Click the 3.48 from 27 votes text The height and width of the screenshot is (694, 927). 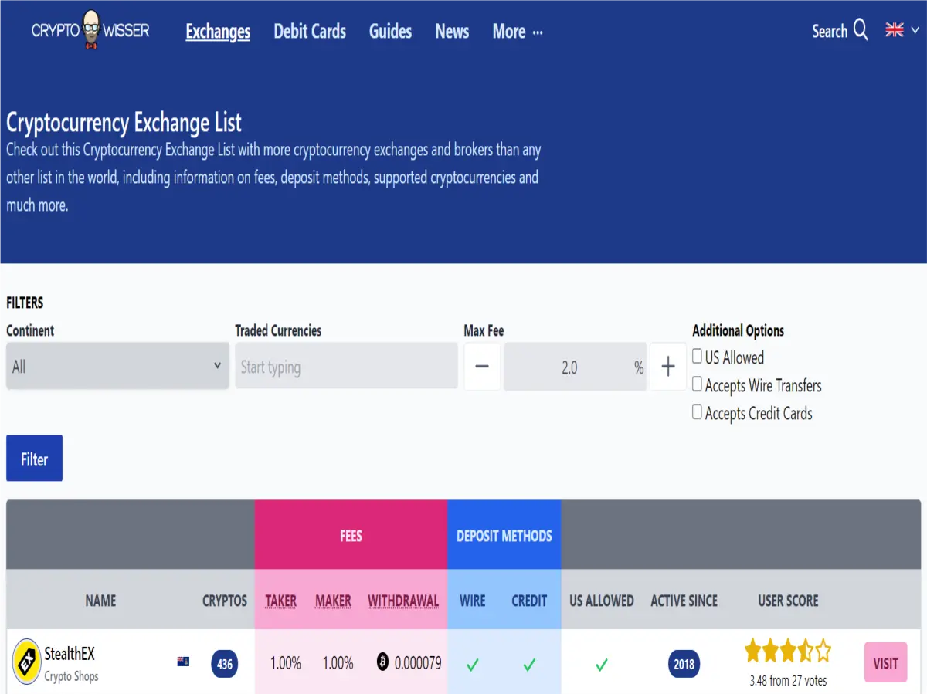click(x=788, y=680)
